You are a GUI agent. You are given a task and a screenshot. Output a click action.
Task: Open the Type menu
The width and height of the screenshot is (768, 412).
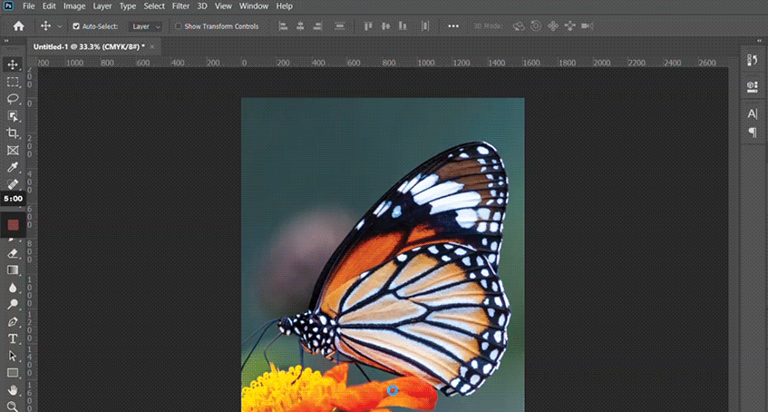[128, 6]
